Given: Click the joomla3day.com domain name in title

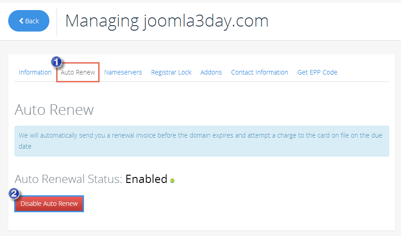Looking at the screenshot, I should coord(206,21).
